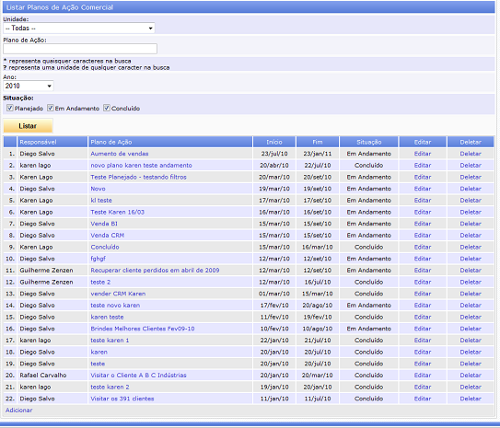The height and width of the screenshot is (428, 500).
Task: Open Recuperar cliente perdidos em abril plan
Action: click(155, 271)
